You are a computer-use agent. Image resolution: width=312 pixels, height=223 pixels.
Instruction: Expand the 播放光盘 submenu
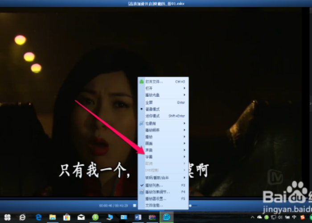coord(163,95)
